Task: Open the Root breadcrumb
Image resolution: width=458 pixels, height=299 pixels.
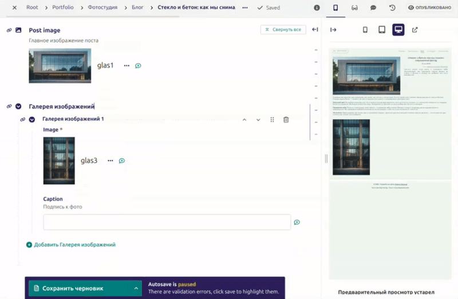Action: [x=32, y=7]
